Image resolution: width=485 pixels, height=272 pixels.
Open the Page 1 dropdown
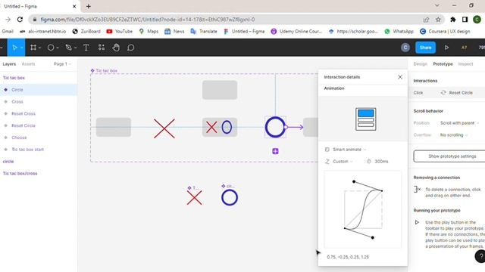62,63
